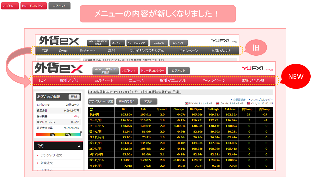Click the YJFX! logo above the red menu
The height and width of the screenshot is (183, 317).
pos(257,68)
